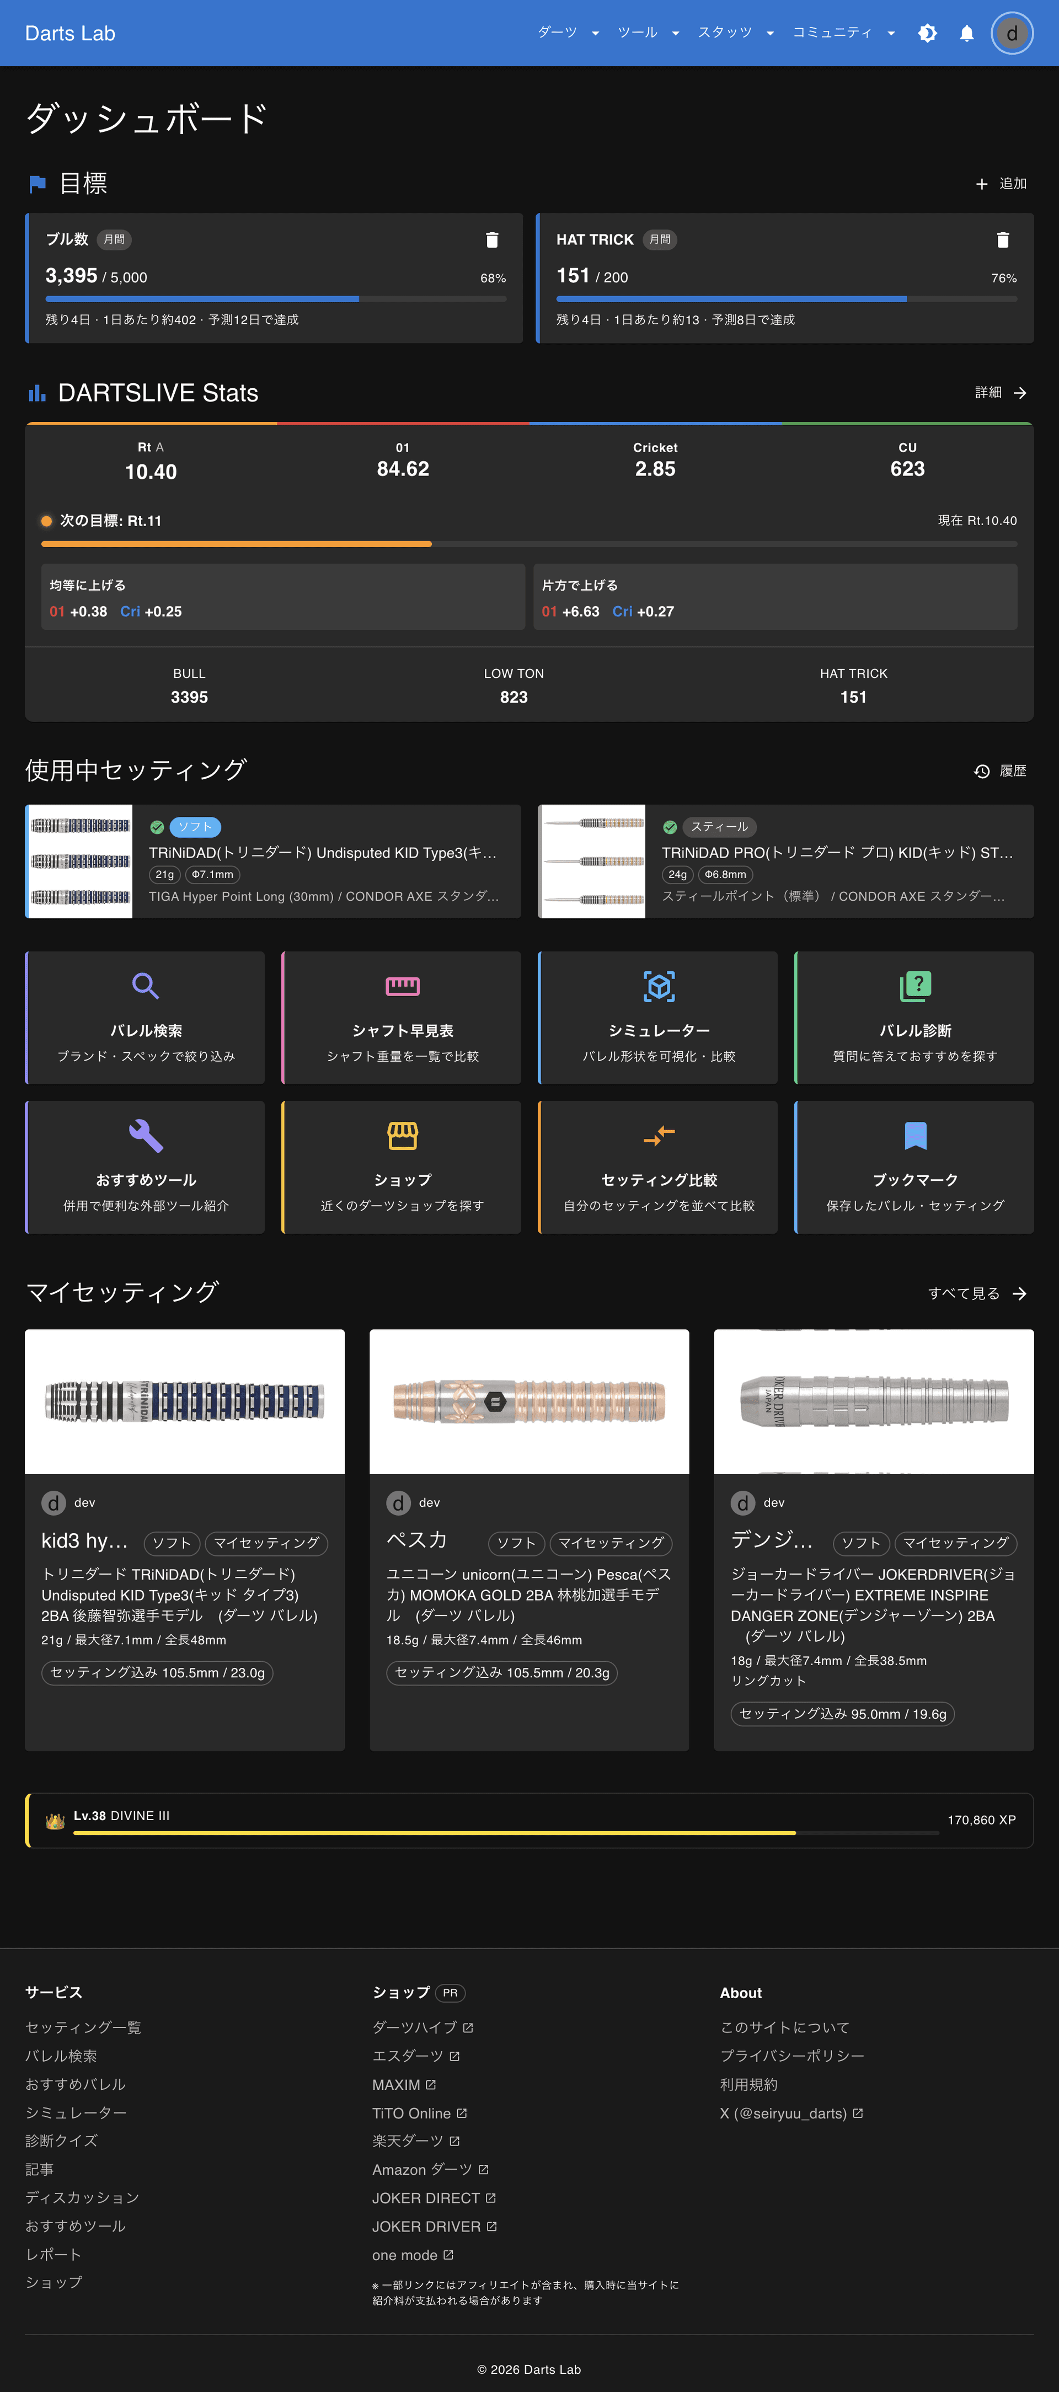Image resolution: width=1059 pixels, height=2392 pixels.
Task: Select the Pesca barrel thumbnail image
Action: (528, 1402)
